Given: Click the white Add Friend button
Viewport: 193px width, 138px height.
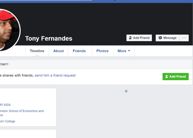Looking at the screenshot, I should 139,38.
